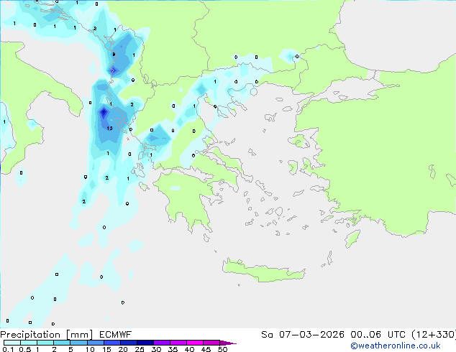The image size is (456, 352).
Task: Click the 40 legend scale label
Action: pos(189,349)
